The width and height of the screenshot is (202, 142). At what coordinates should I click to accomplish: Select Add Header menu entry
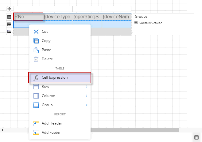[x=60, y=123]
